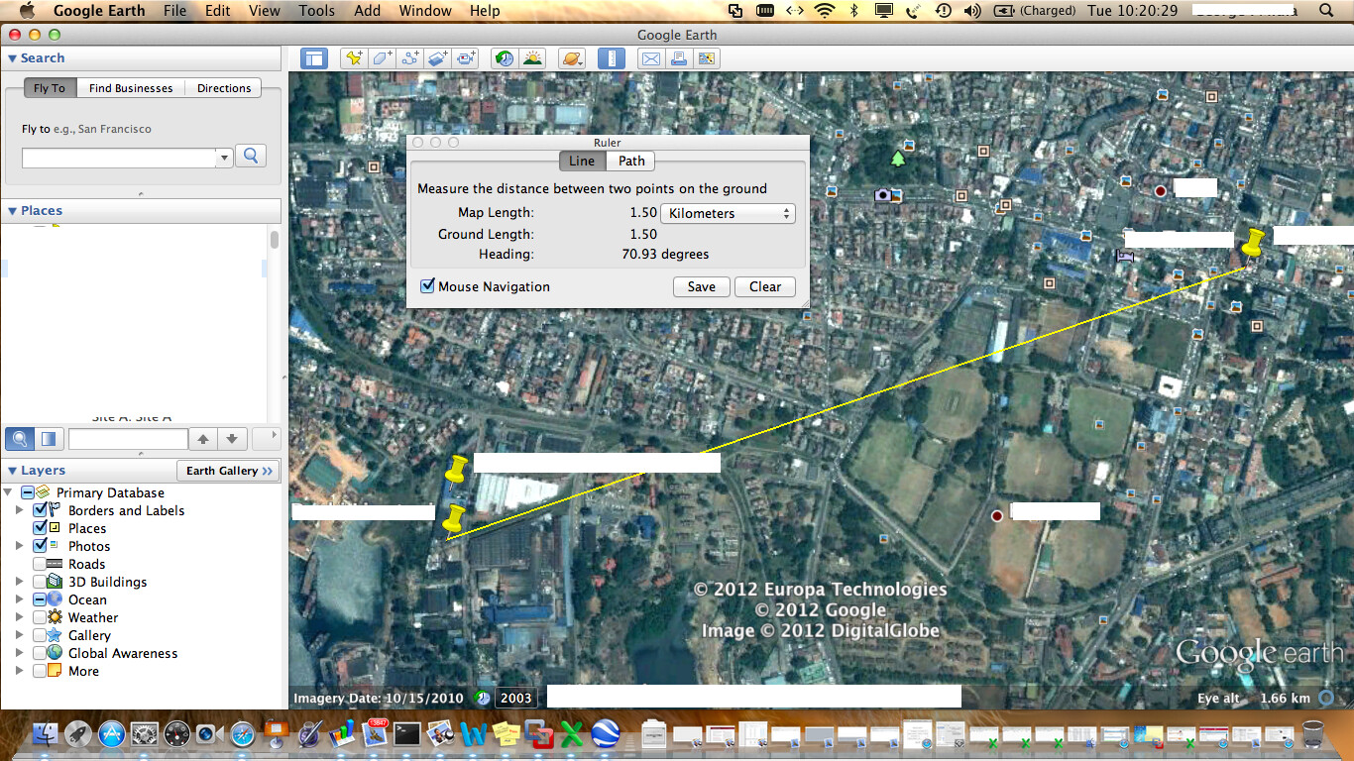Uncheck Mouse Navigation in the Ruler
The width and height of the screenshot is (1354, 761).
click(427, 286)
